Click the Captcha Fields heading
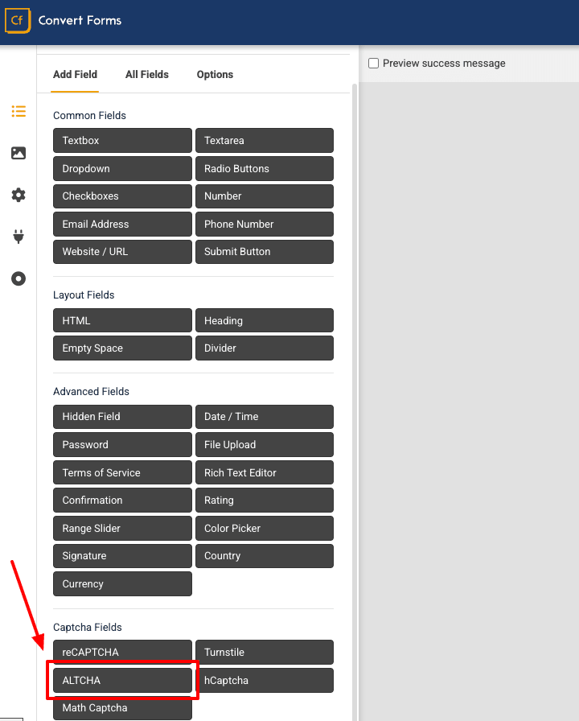The height and width of the screenshot is (721, 579). [88, 627]
